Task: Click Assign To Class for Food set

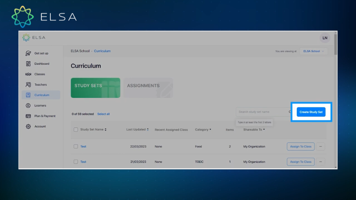Action: [301, 147]
